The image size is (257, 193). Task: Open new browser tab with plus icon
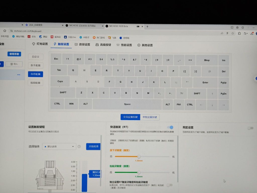pyautogui.click(x=147, y=26)
